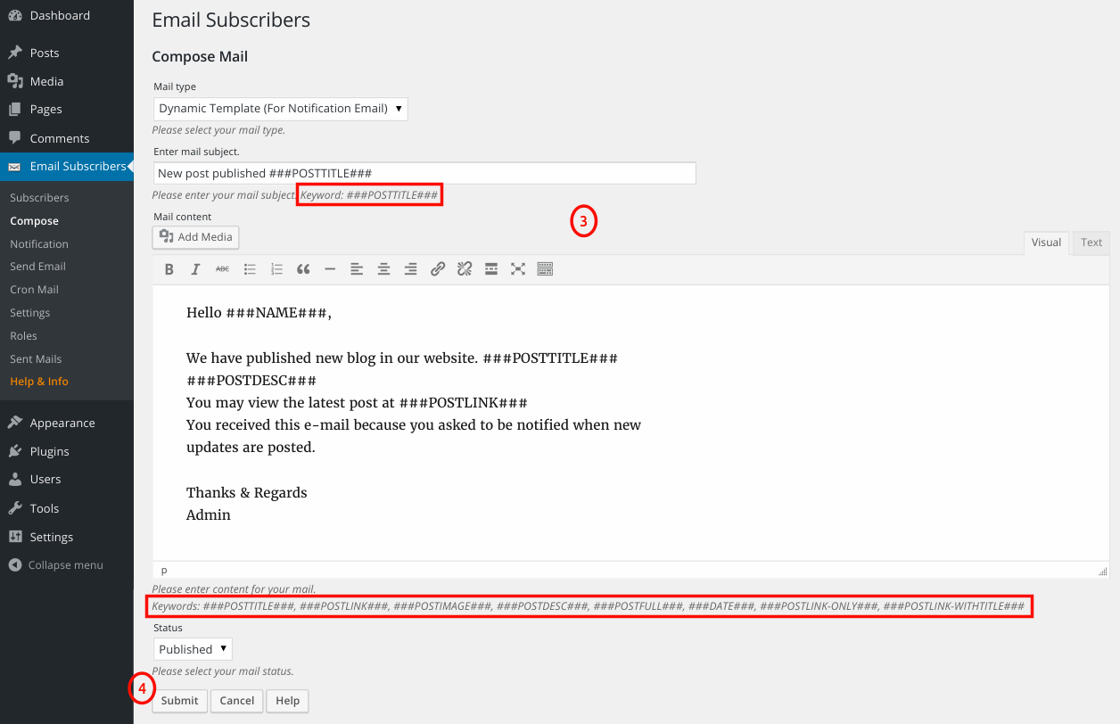Insert a numbered list in mail content
1120x724 pixels.
[276, 268]
